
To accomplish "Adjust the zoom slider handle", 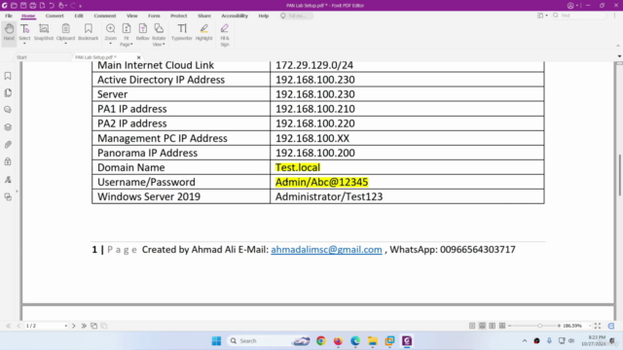I will pos(539,326).
